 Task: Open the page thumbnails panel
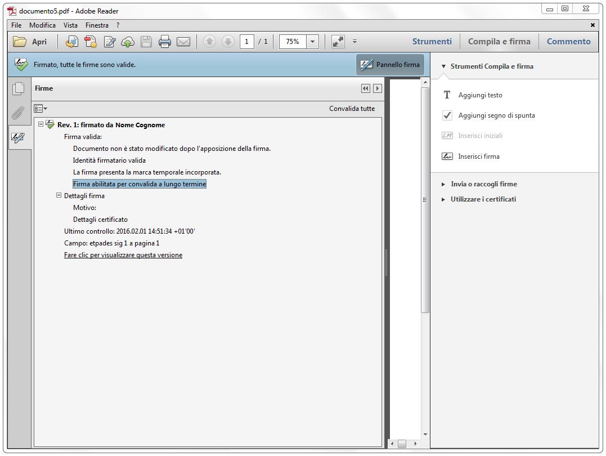[x=19, y=88]
